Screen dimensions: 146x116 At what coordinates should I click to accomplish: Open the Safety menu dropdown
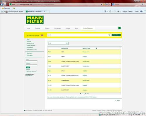coord(131,11)
